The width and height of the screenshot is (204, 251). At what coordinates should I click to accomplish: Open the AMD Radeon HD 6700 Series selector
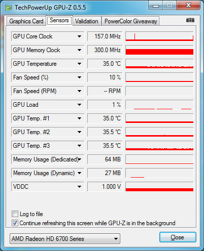point(65,239)
